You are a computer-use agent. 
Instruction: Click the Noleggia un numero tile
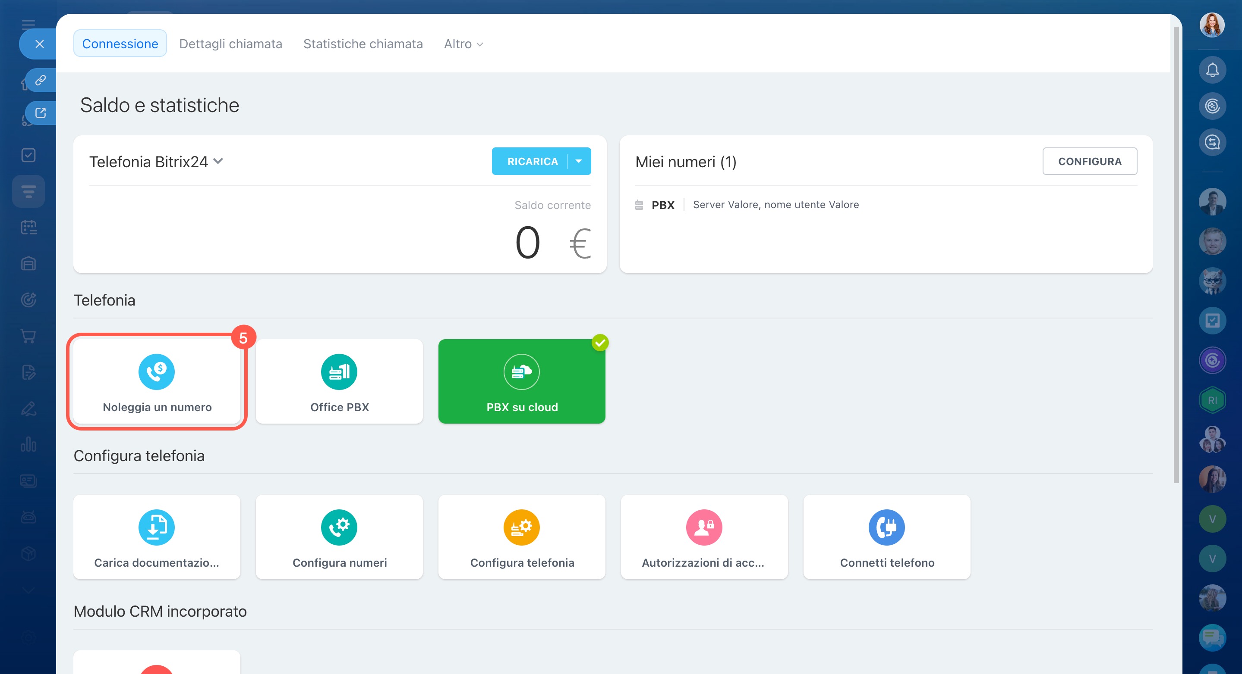tap(157, 381)
